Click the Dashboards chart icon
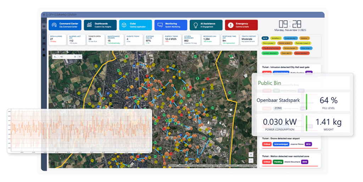Image resolution: width=363 pixels, height=182 pixels. 89,25
